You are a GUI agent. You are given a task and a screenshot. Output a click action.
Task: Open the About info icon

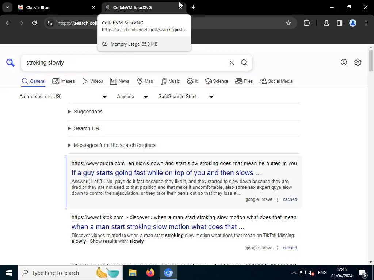point(344,62)
